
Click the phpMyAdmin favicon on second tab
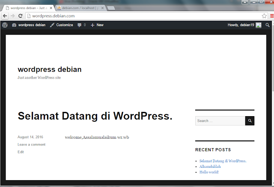[x=59, y=8]
